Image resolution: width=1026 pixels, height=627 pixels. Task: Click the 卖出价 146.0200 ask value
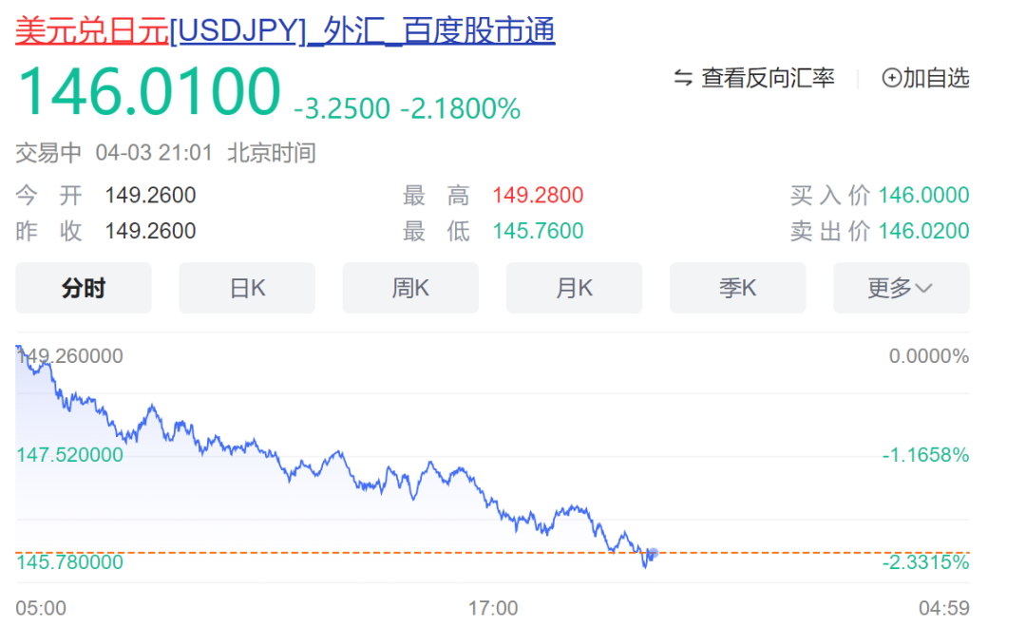[x=923, y=231]
